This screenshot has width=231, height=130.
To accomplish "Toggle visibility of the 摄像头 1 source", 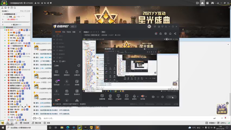I will [54, 50].
